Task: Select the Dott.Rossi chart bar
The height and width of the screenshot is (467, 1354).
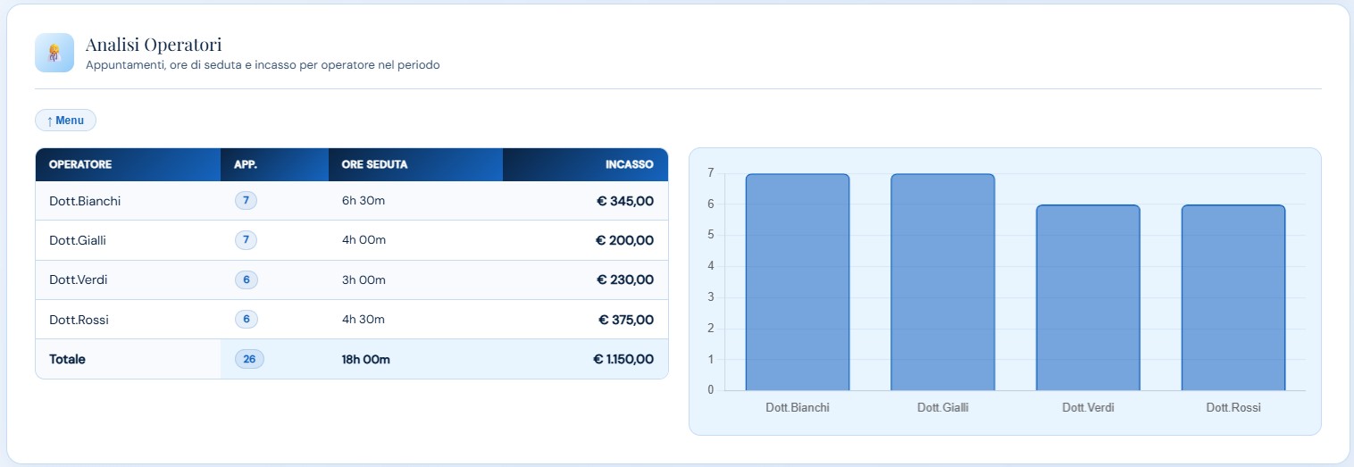Action: coord(1233,297)
